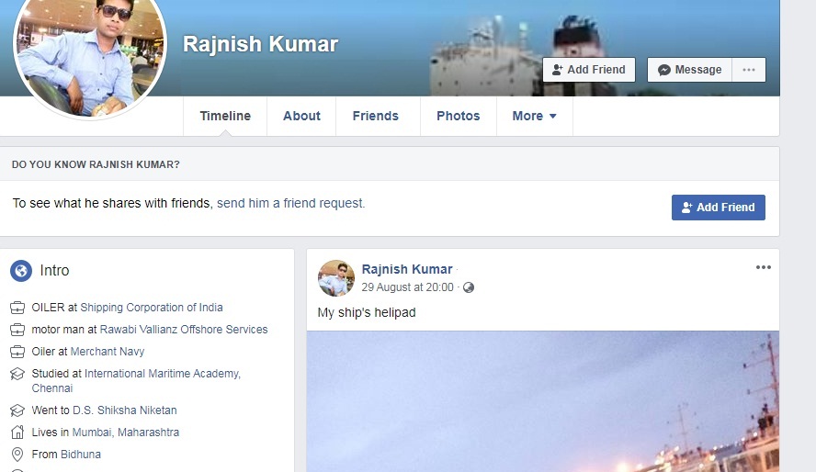The height and width of the screenshot is (472, 816).
Task: Click Rajnish Kumar post author name
Action: point(407,269)
